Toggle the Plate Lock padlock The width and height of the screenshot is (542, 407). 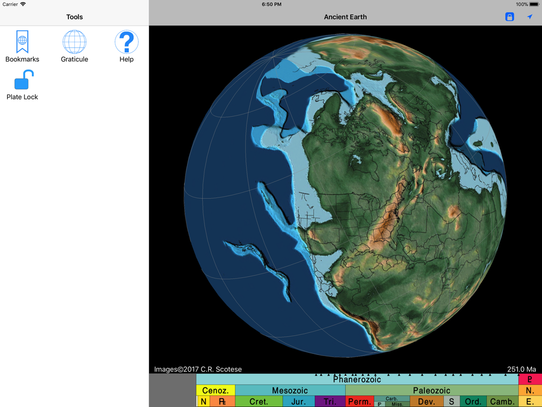pos(22,86)
